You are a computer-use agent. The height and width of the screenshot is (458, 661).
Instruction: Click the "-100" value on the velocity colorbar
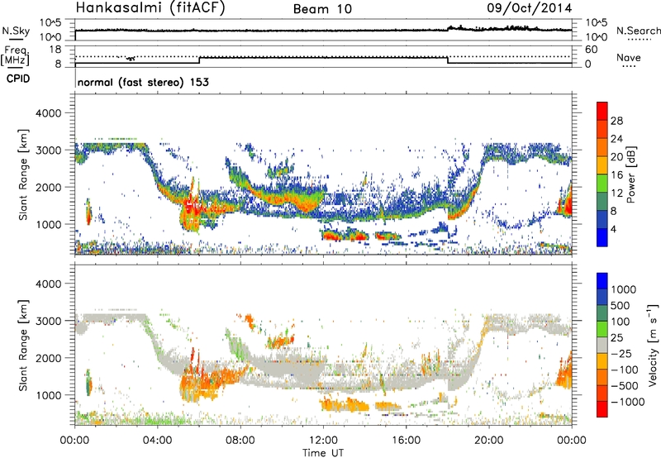(x=625, y=370)
